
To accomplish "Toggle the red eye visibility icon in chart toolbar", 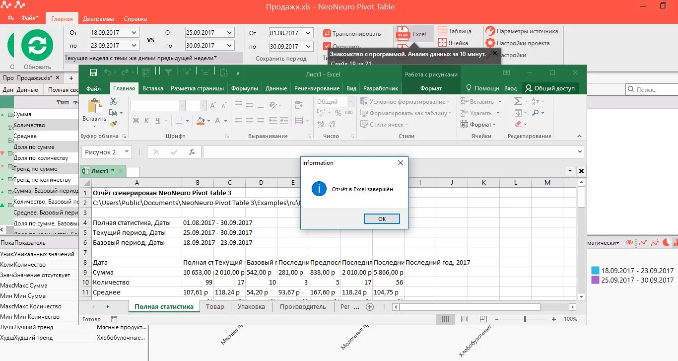I will 629,243.
